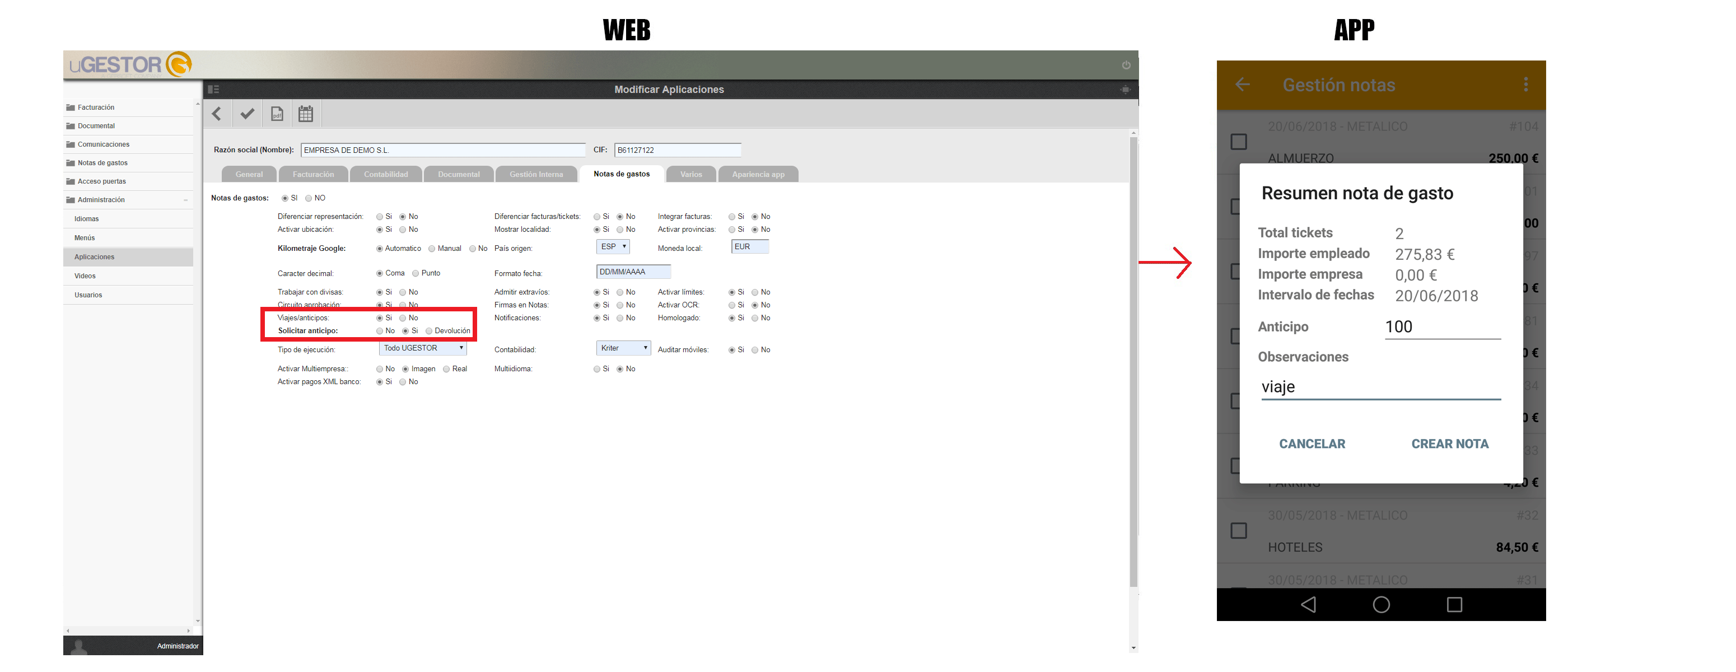Open Documental folder in sidebar

click(x=128, y=126)
